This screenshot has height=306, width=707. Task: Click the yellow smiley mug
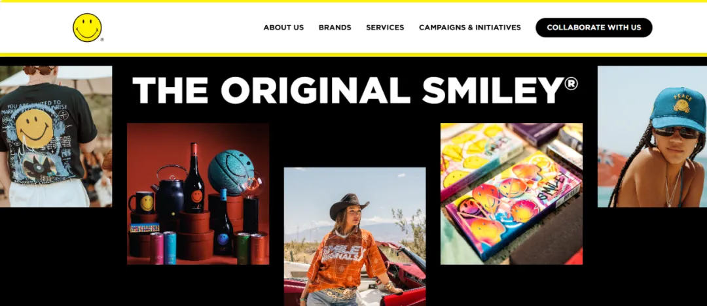pos(143,202)
